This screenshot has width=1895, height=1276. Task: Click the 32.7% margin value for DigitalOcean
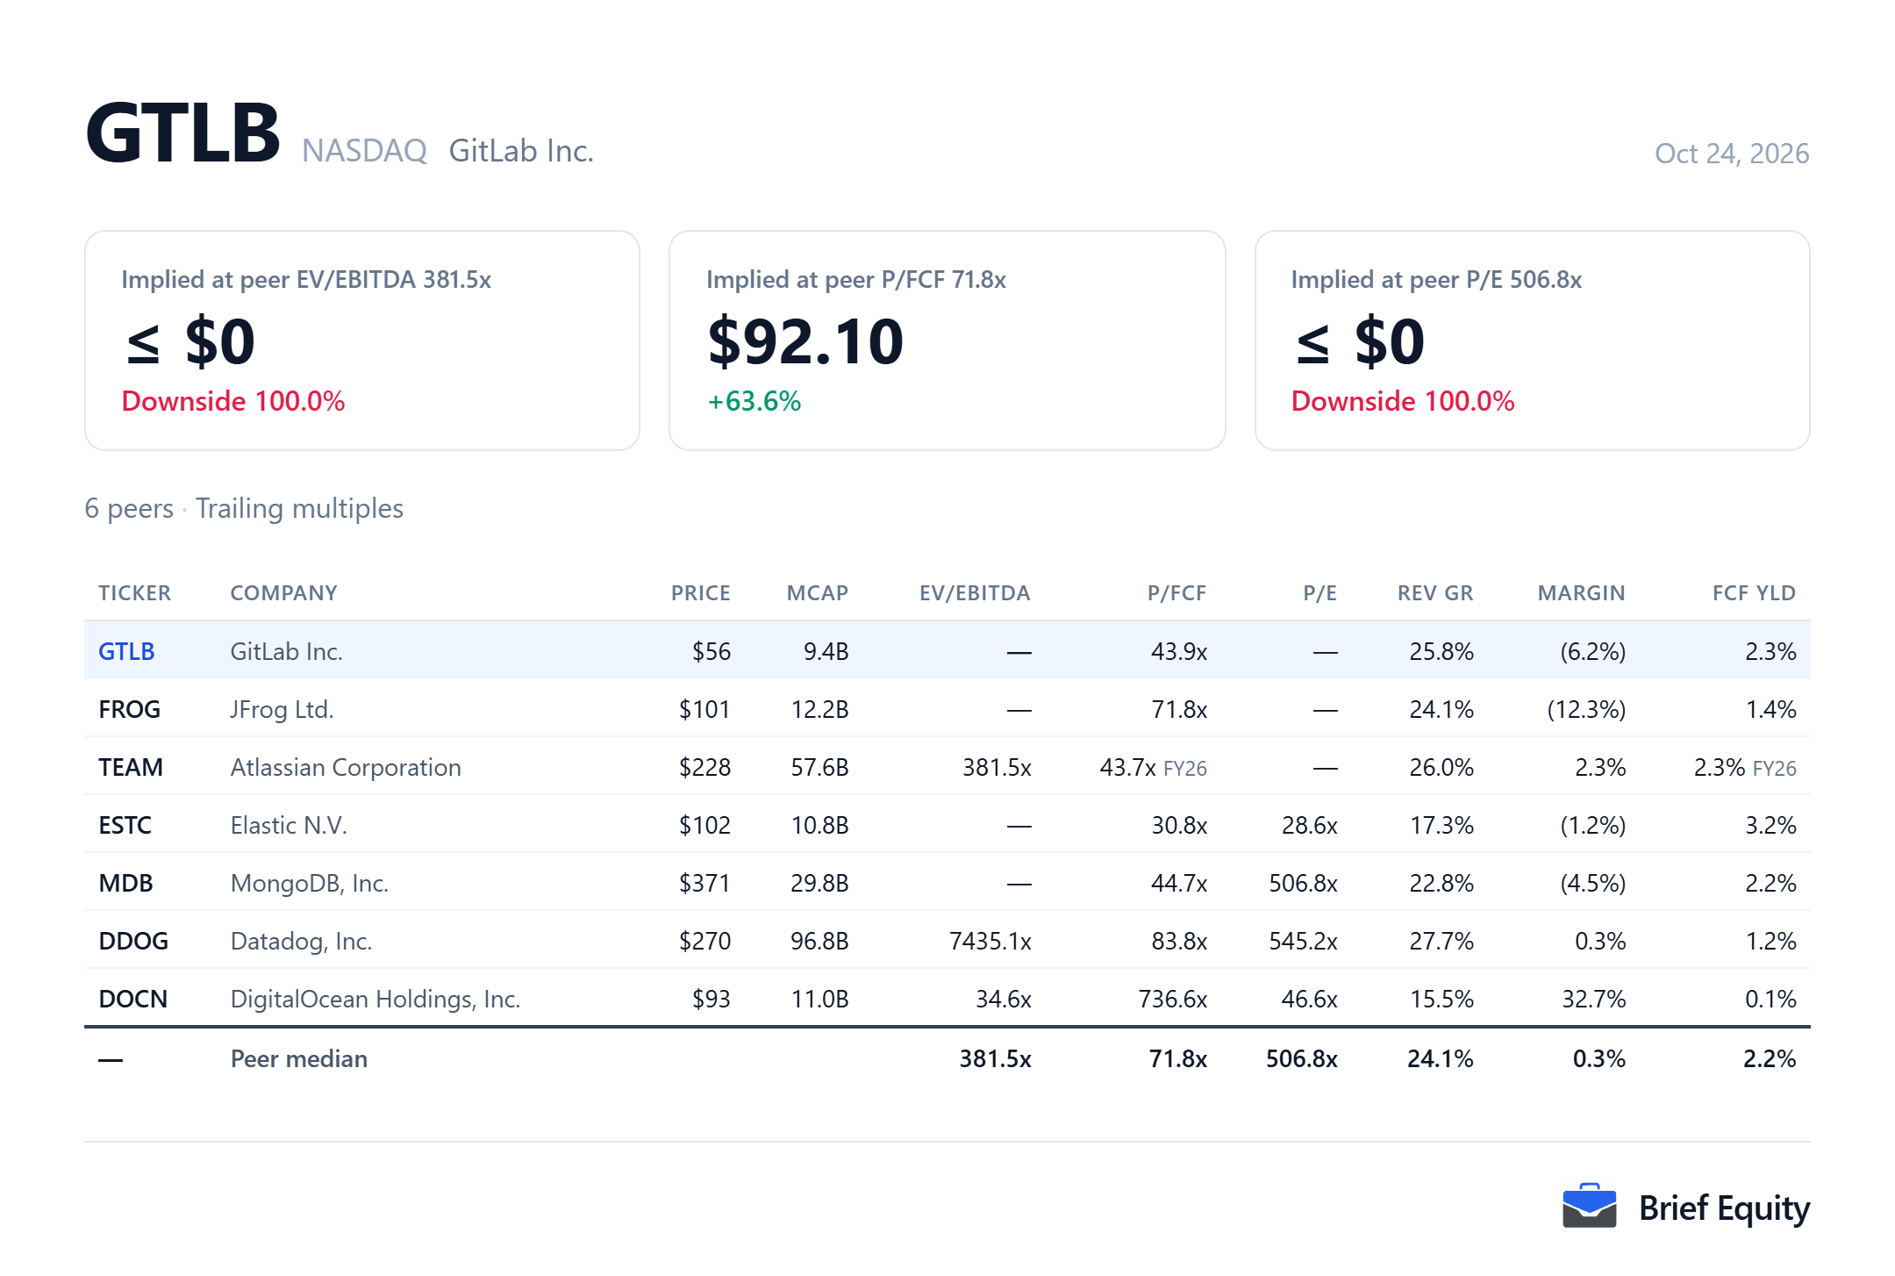click(x=1594, y=999)
